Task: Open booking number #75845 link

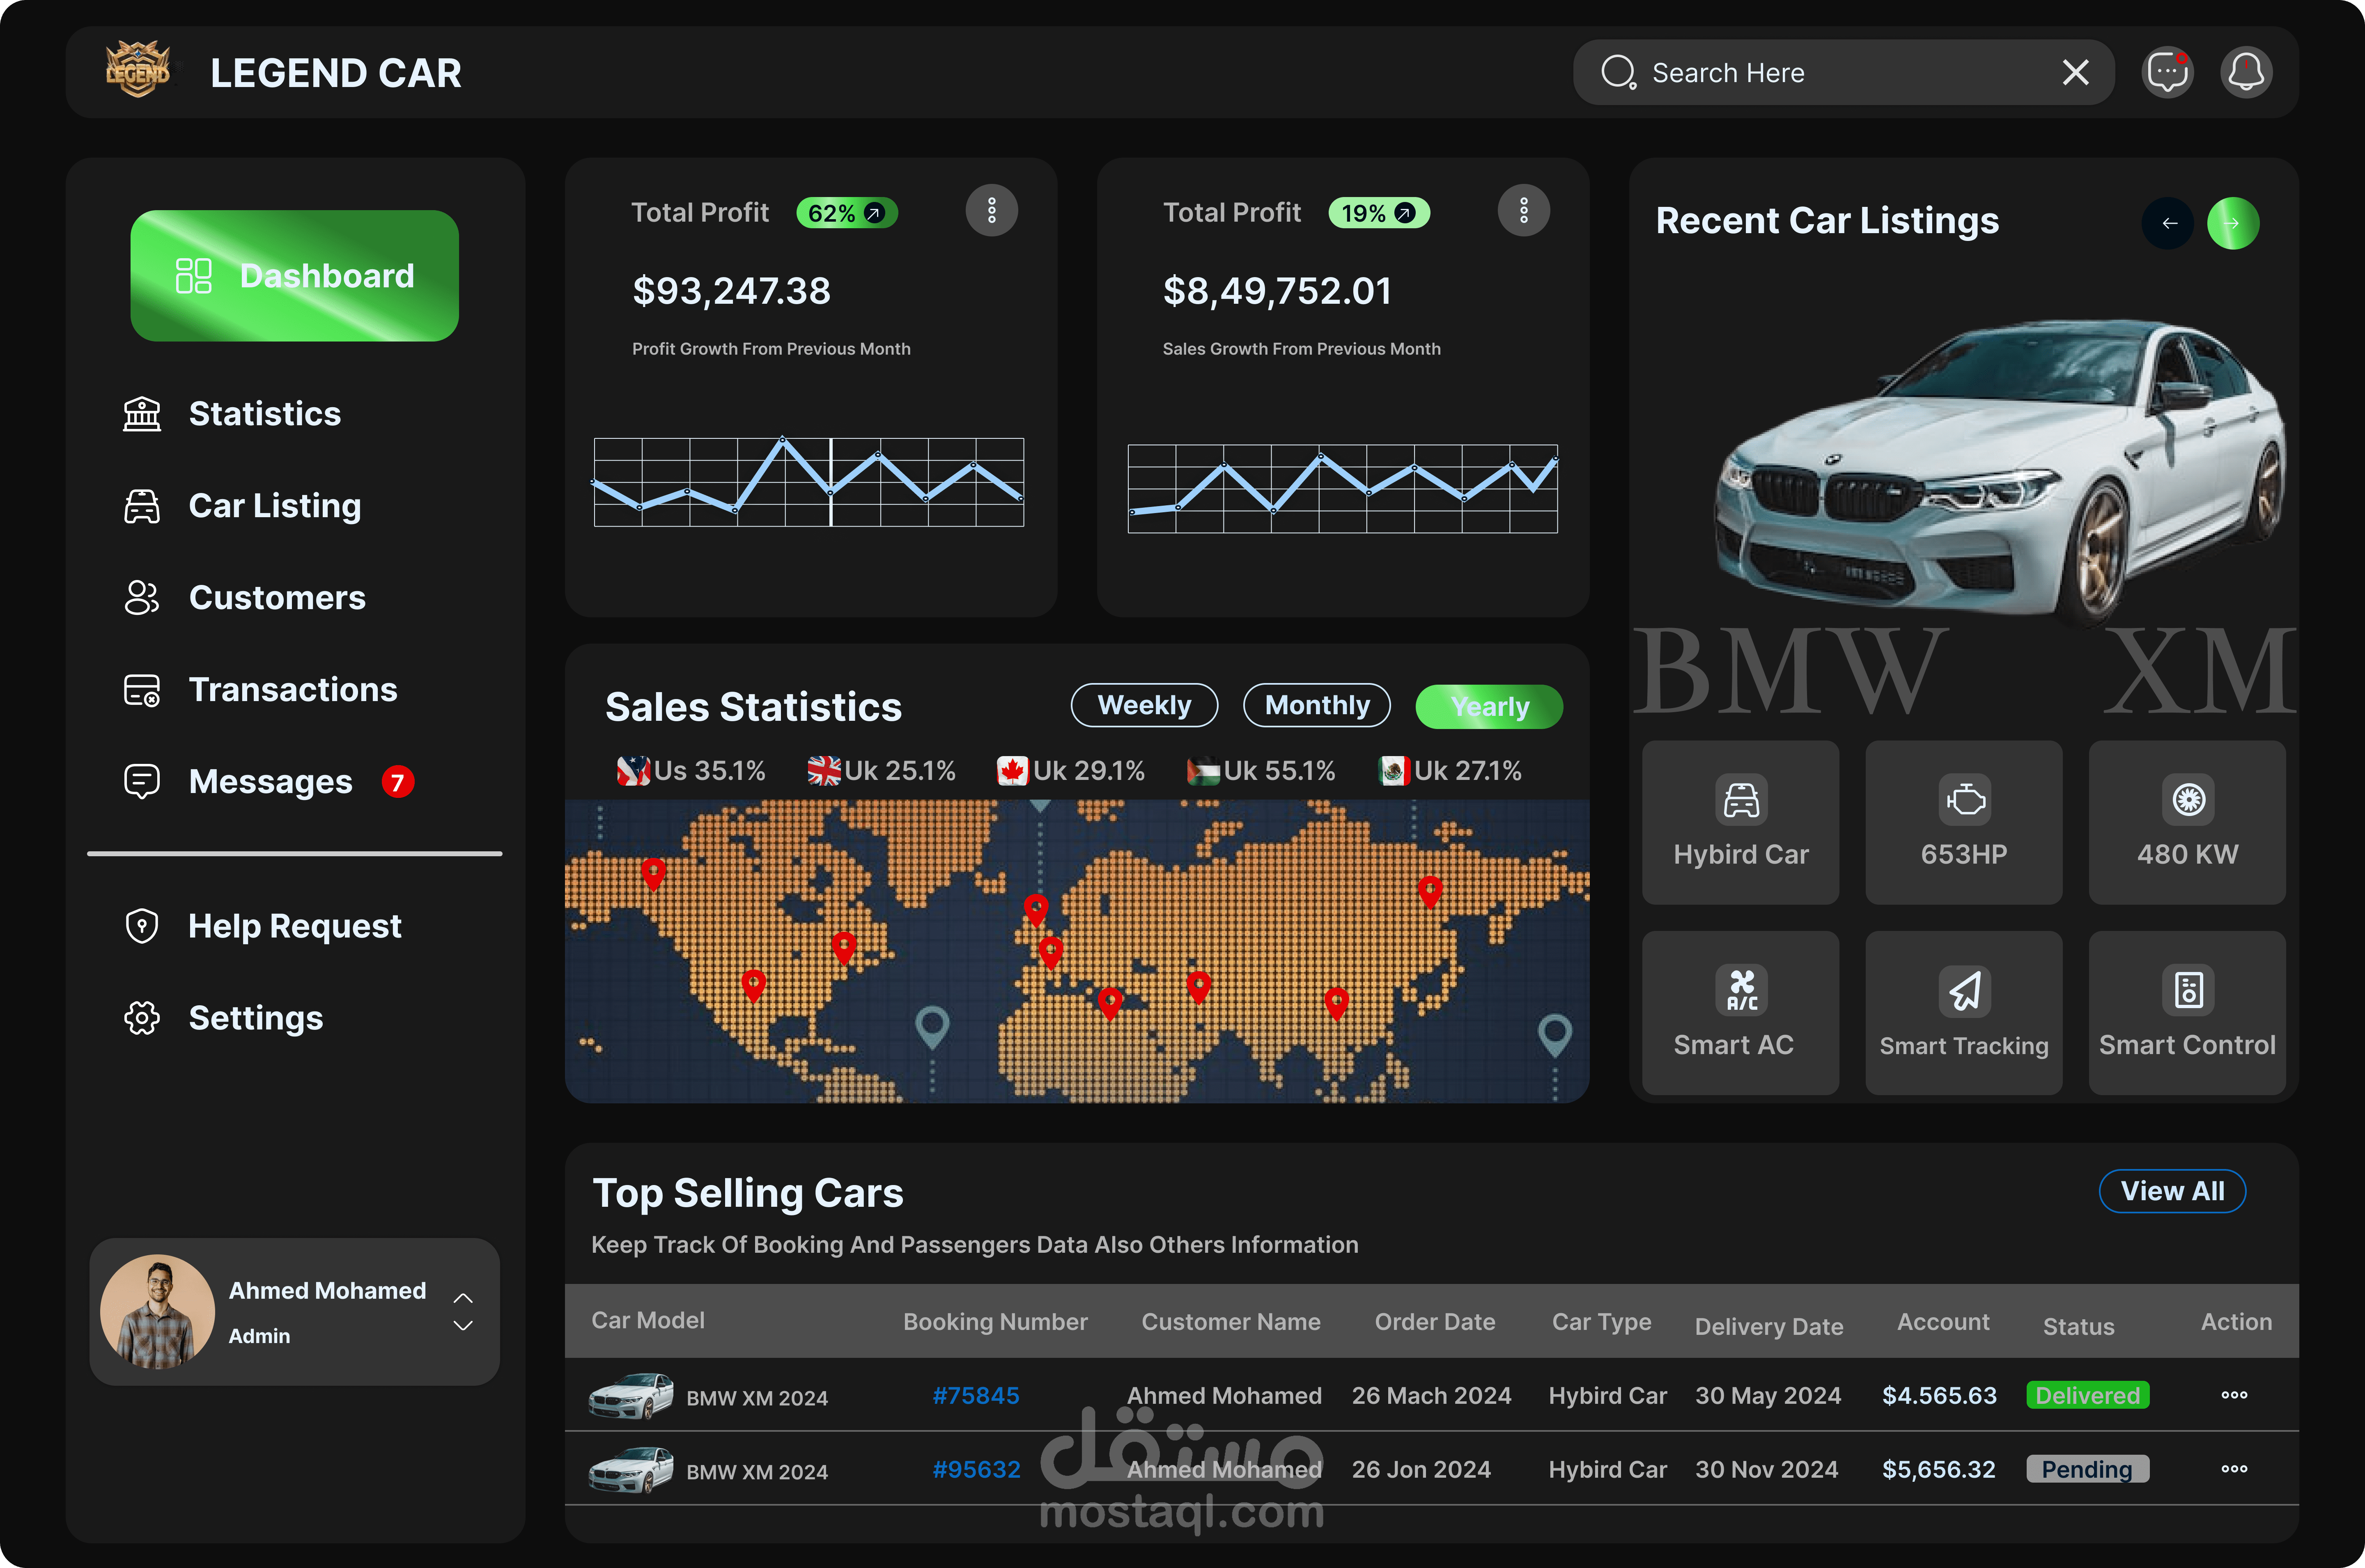Action: (975, 1396)
